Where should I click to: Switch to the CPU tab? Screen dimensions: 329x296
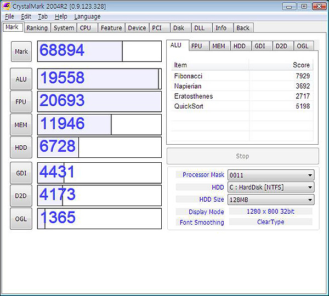point(87,28)
